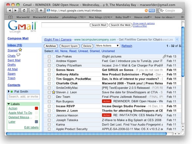Image resolution: width=192 pixels, height=144 pixels.
Task: Click the Later label color swatch
Action: (x=36, y=122)
